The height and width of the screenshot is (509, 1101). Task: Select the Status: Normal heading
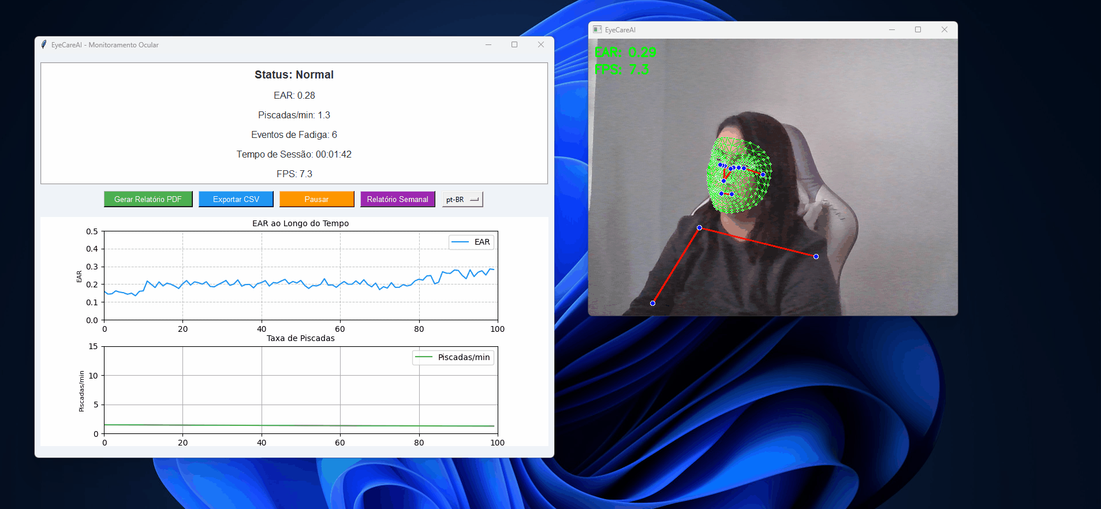pyautogui.click(x=294, y=74)
